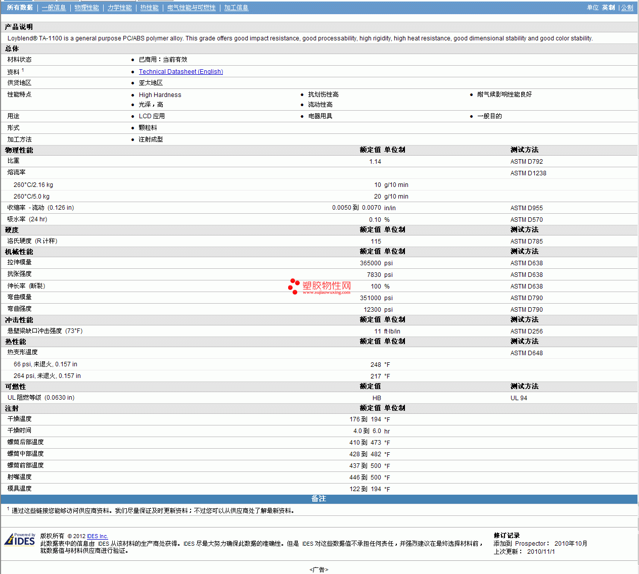Click the 流动性高 feature
This screenshot has width=639, height=574.
click(320, 105)
